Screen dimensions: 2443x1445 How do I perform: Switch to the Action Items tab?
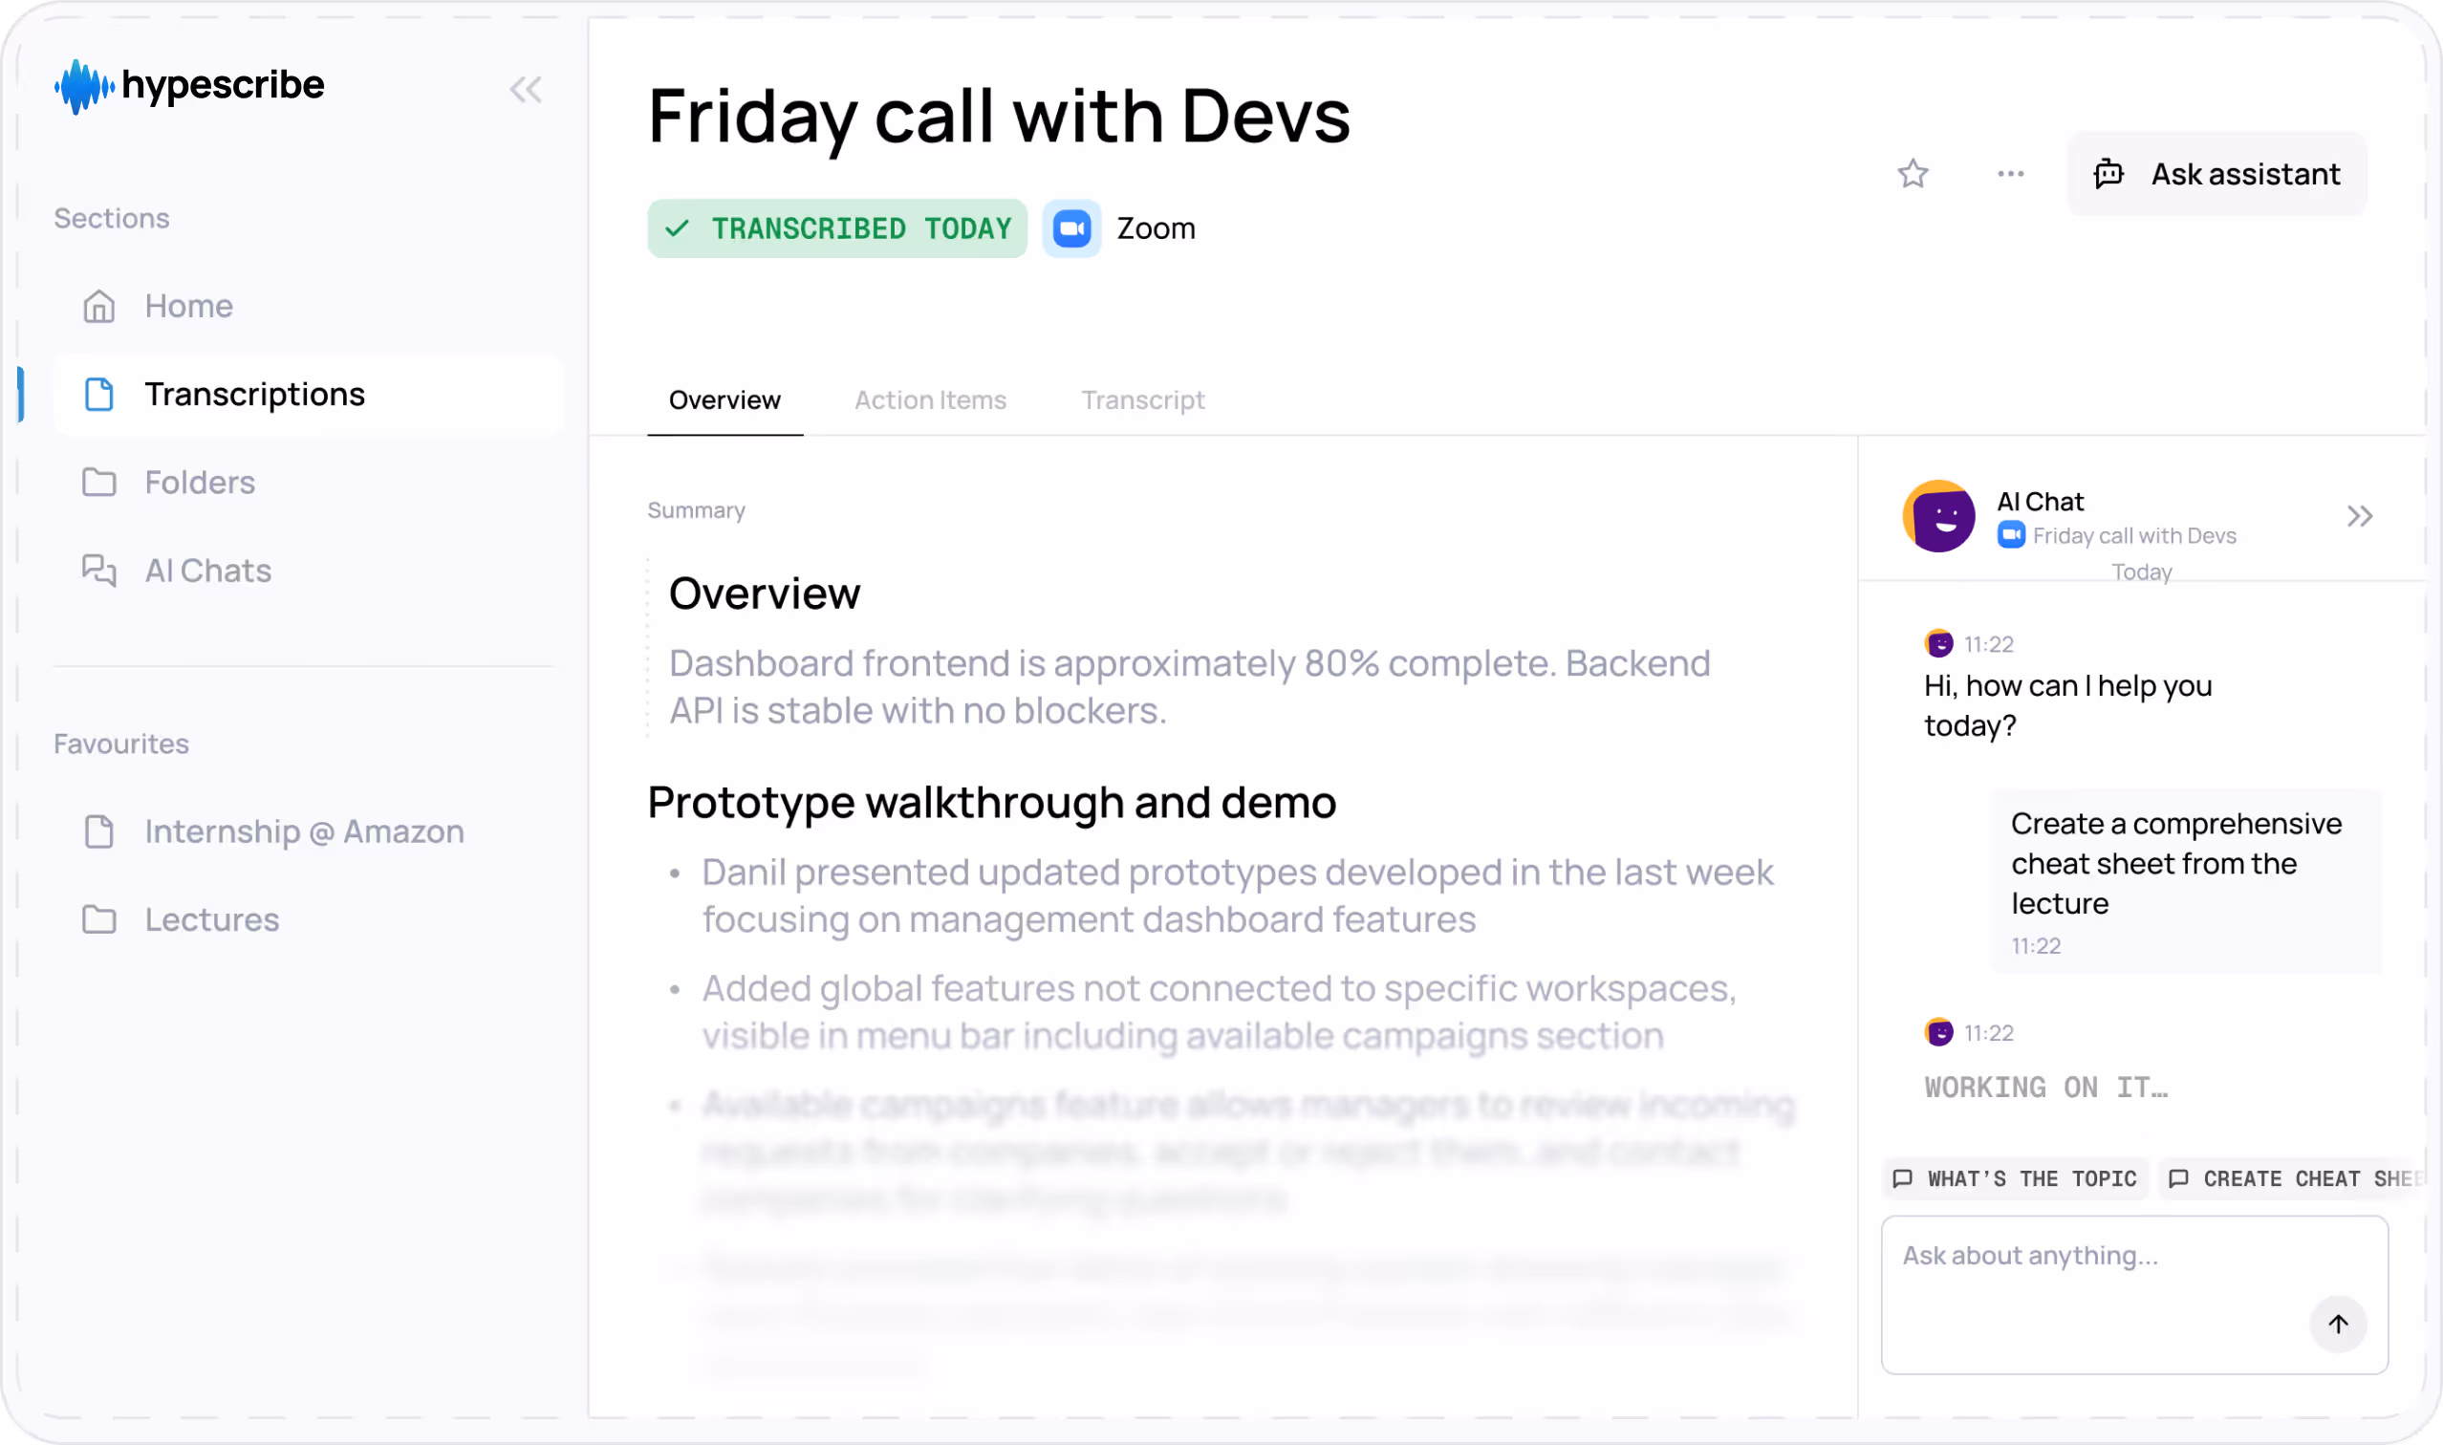pos(930,400)
